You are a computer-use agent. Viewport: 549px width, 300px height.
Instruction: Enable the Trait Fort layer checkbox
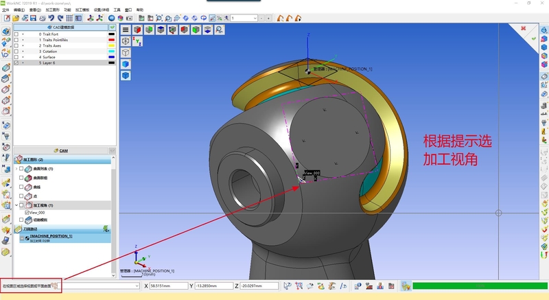tap(16, 34)
